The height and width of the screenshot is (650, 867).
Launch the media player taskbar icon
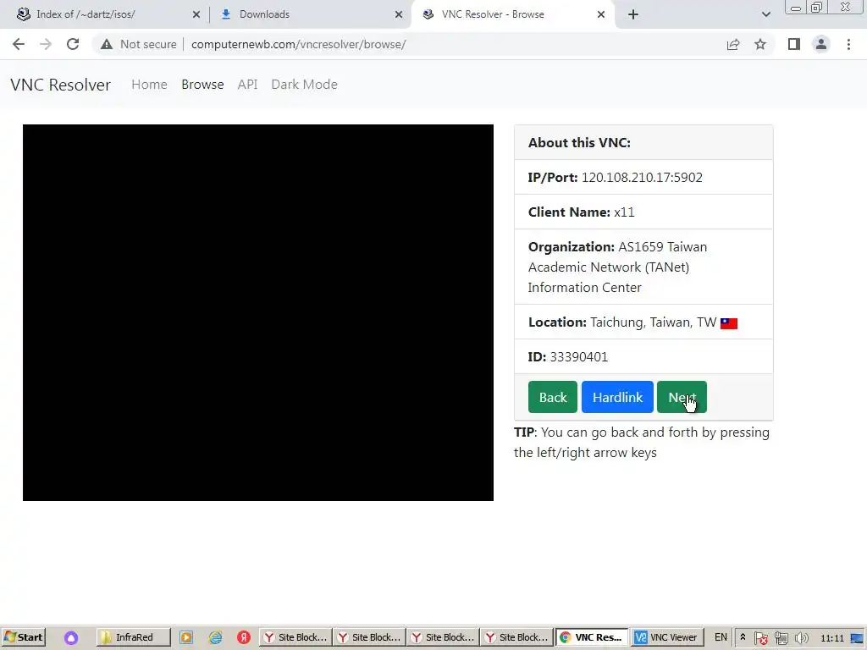186,637
